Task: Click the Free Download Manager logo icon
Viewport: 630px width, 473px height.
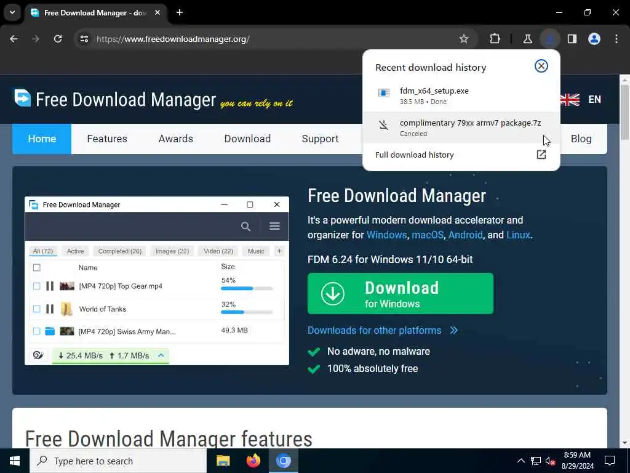Action: coord(23,98)
